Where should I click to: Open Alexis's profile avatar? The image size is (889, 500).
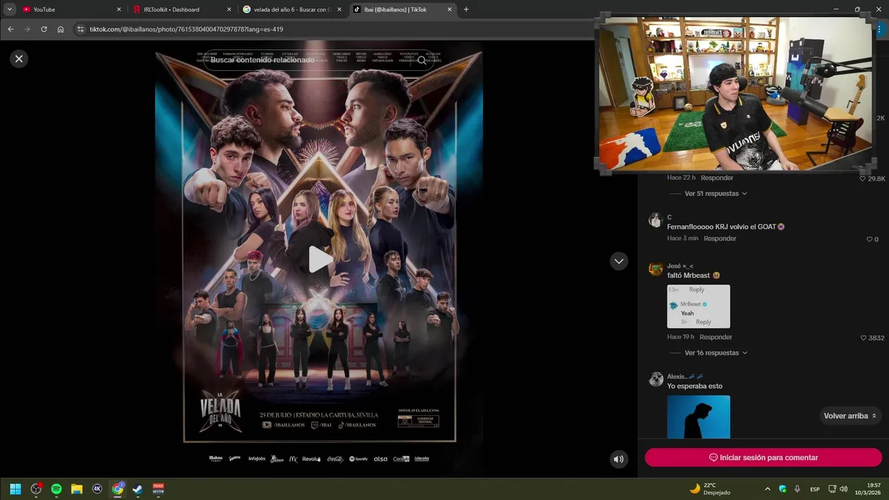point(656,379)
